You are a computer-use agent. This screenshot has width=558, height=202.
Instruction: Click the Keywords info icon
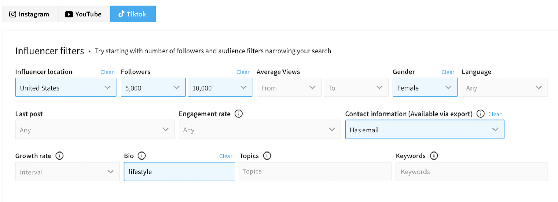tap(434, 156)
